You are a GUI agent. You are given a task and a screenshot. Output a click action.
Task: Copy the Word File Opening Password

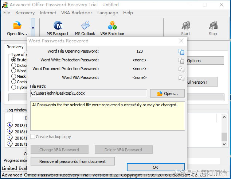pyautogui.click(x=181, y=52)
